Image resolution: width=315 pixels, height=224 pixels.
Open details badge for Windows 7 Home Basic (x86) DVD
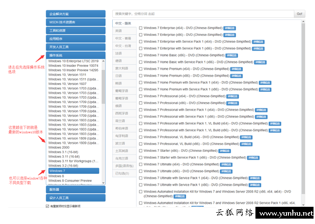[232, 56]
